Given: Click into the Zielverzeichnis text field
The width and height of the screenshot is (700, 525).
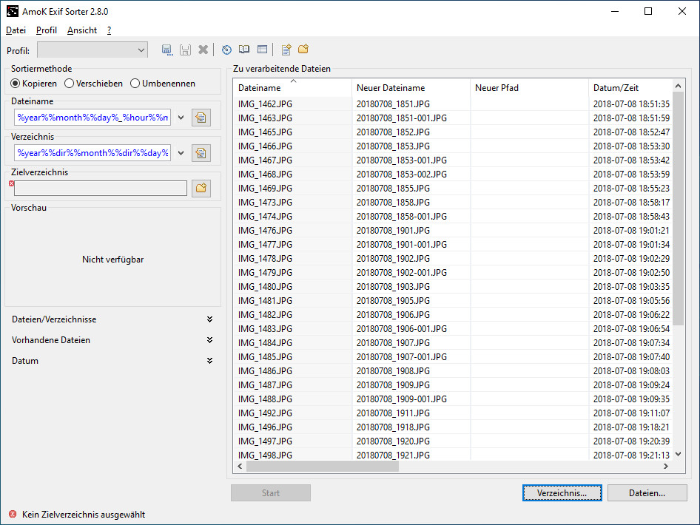Looking at the screenshot, I should coord(101,189).
